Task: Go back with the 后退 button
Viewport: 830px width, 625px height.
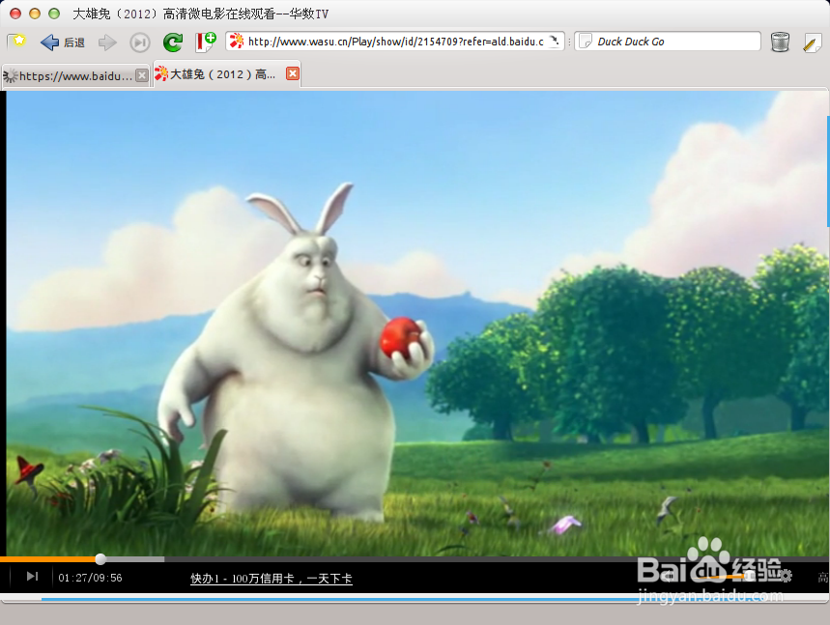Action: point(63,42)
